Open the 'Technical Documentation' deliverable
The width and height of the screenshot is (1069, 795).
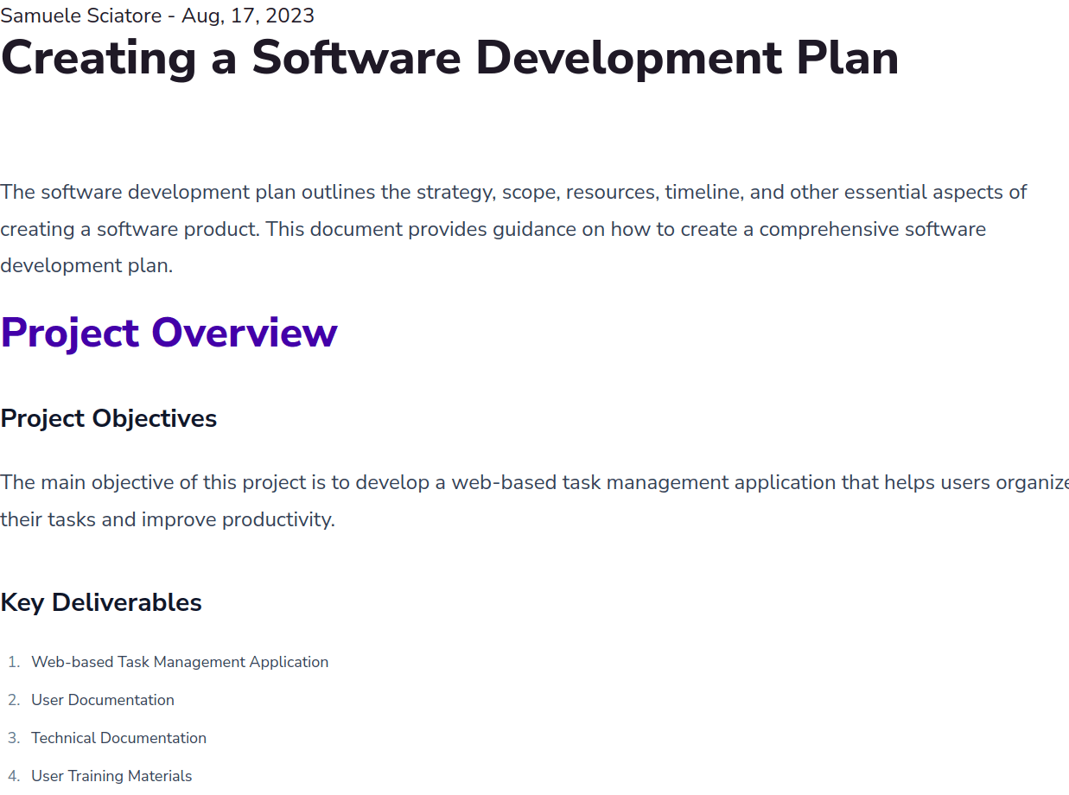118,738
